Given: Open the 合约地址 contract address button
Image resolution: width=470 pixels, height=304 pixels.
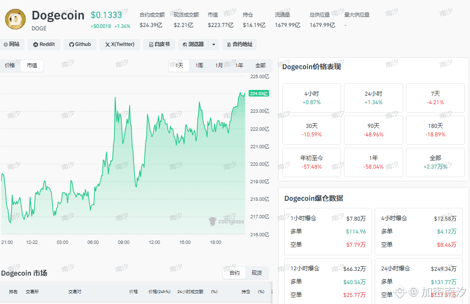Looking at the screenshot, I should pos(239,45).
